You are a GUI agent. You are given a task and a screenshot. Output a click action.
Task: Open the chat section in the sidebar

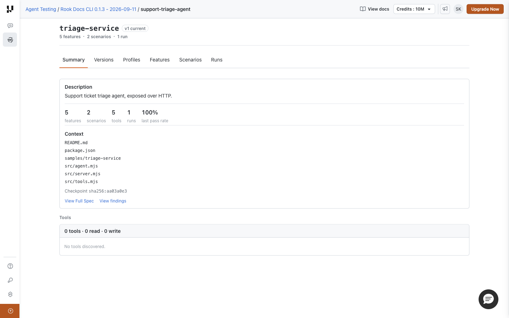(x=10, y=25)
